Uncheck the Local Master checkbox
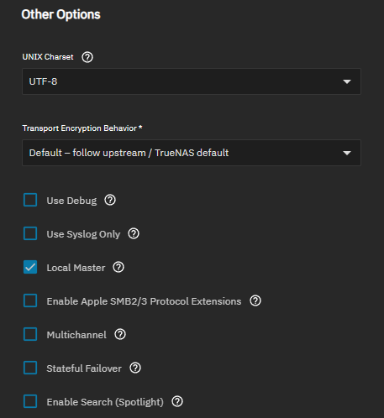Image resolution: width=384 pixels, height=418 pixels. [x=30, y=267]
